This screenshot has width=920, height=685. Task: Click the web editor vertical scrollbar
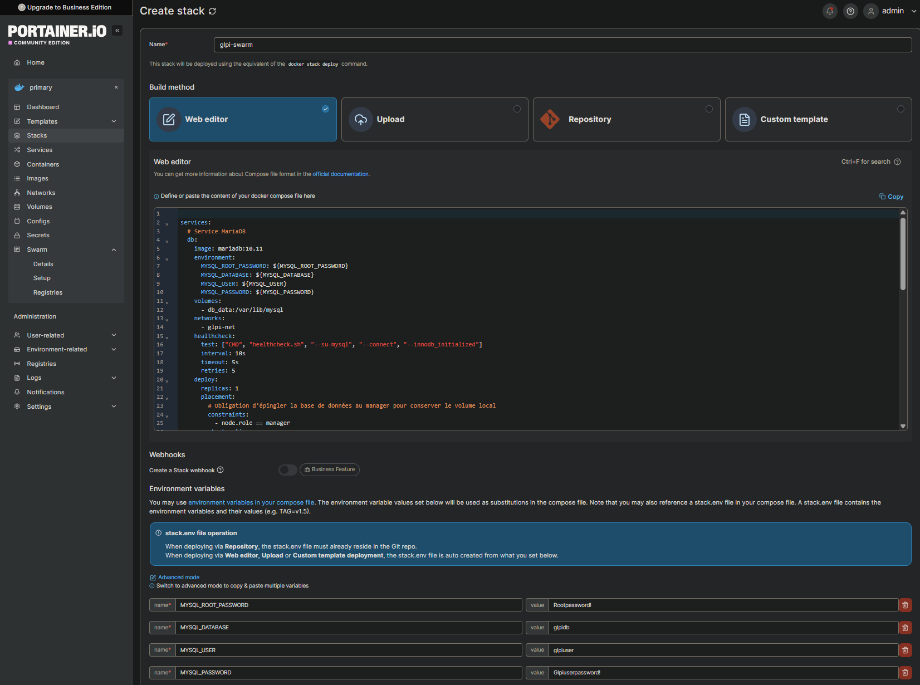click(x=903, y=254)
